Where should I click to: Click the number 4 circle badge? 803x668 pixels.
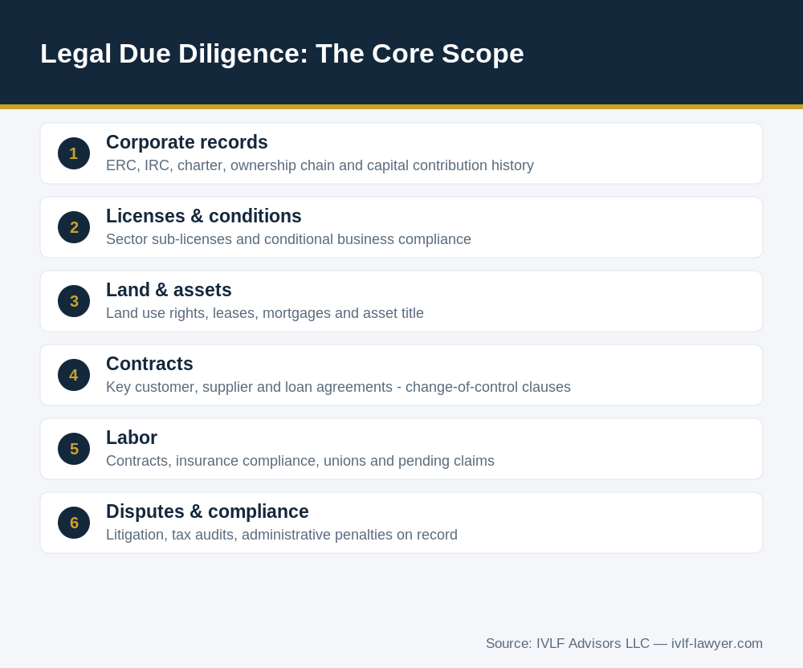pos(74,375)
